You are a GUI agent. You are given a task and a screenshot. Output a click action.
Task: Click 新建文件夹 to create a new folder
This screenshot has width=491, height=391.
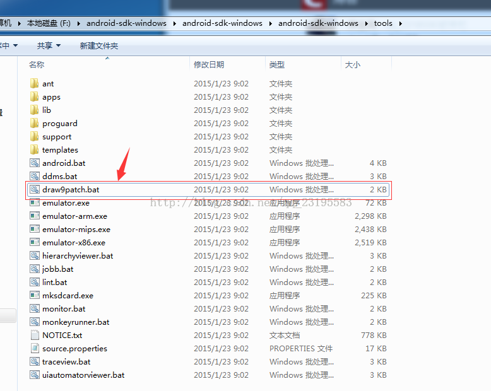[99, 45]
